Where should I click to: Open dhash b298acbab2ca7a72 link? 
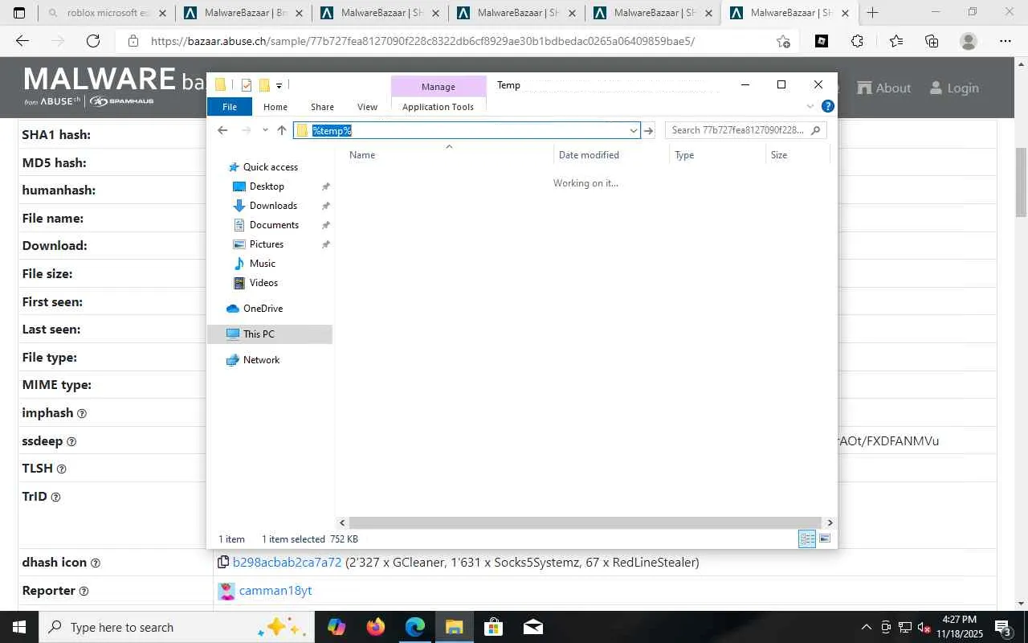[287, 563]
